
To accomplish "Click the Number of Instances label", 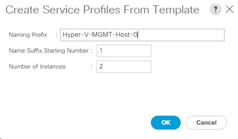I will (x=37, y=66).
